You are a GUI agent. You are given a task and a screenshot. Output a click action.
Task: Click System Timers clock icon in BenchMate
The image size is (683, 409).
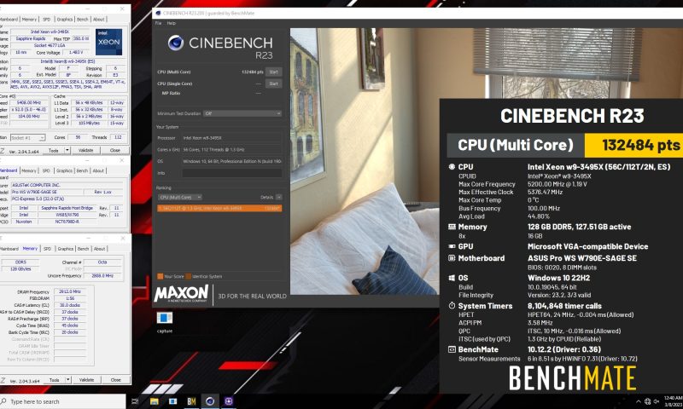pyautogui.click(x=452, y=306)
